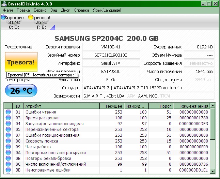The image size is (220, 179).
Task: Click the CrystalDiskInfo title bar app icon
Action: coord(4,4)
